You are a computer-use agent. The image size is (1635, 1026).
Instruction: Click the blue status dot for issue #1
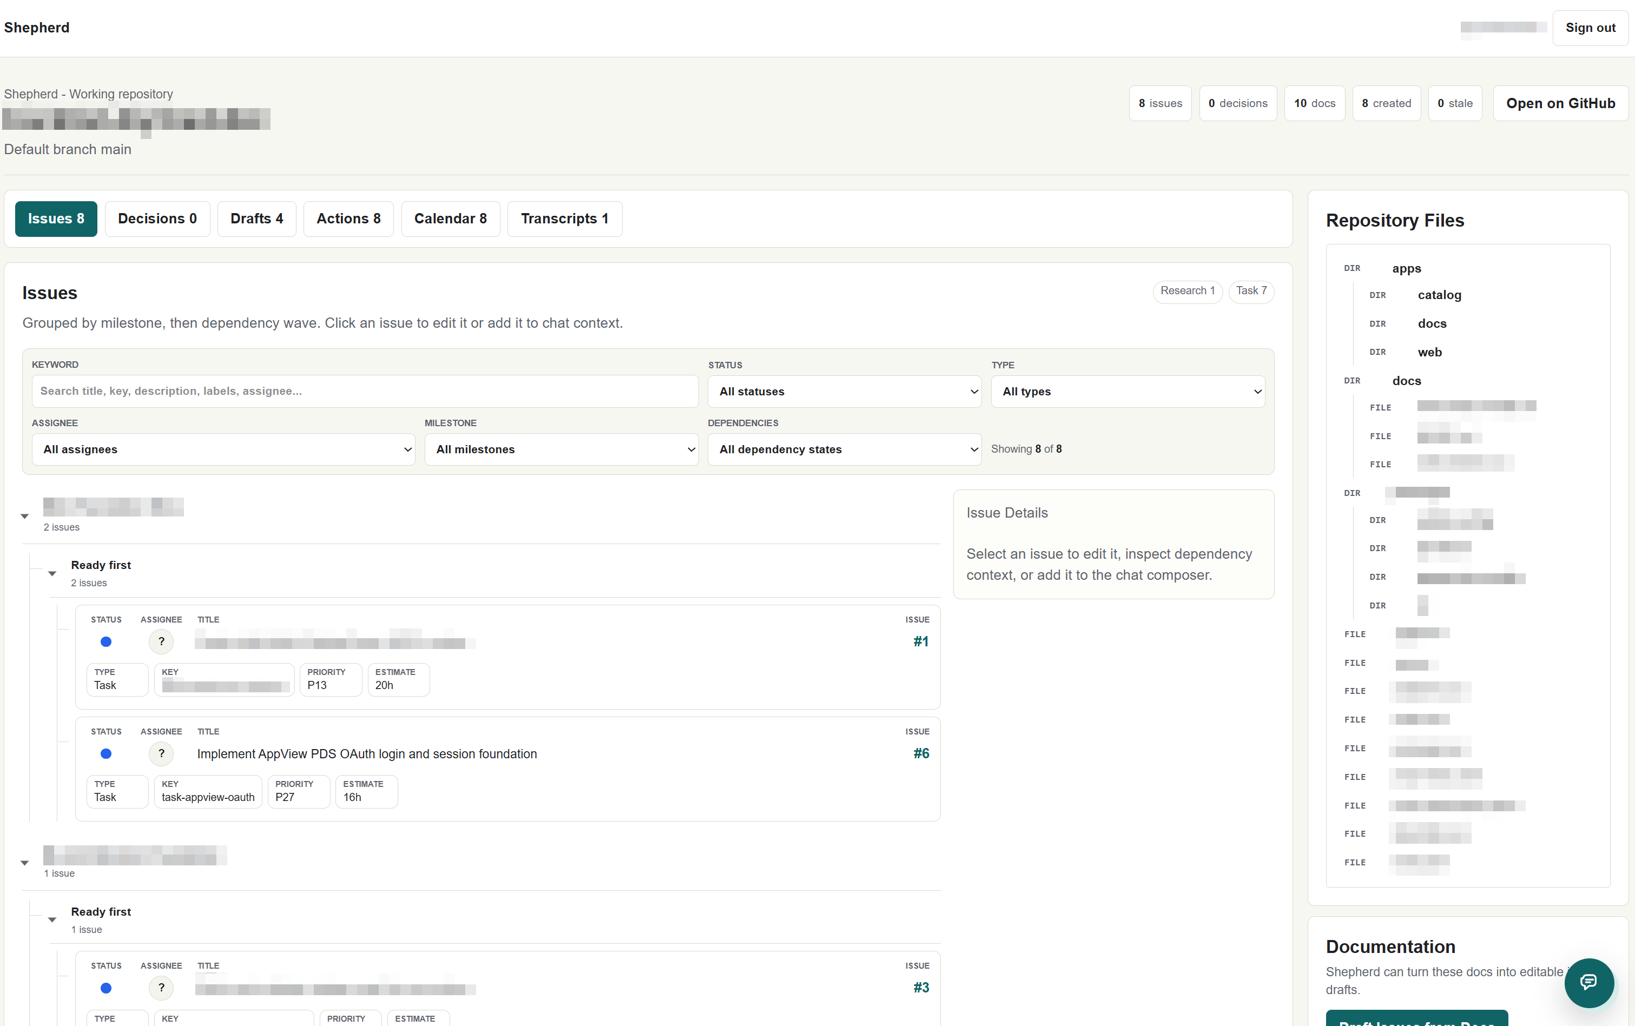[106, 641]
